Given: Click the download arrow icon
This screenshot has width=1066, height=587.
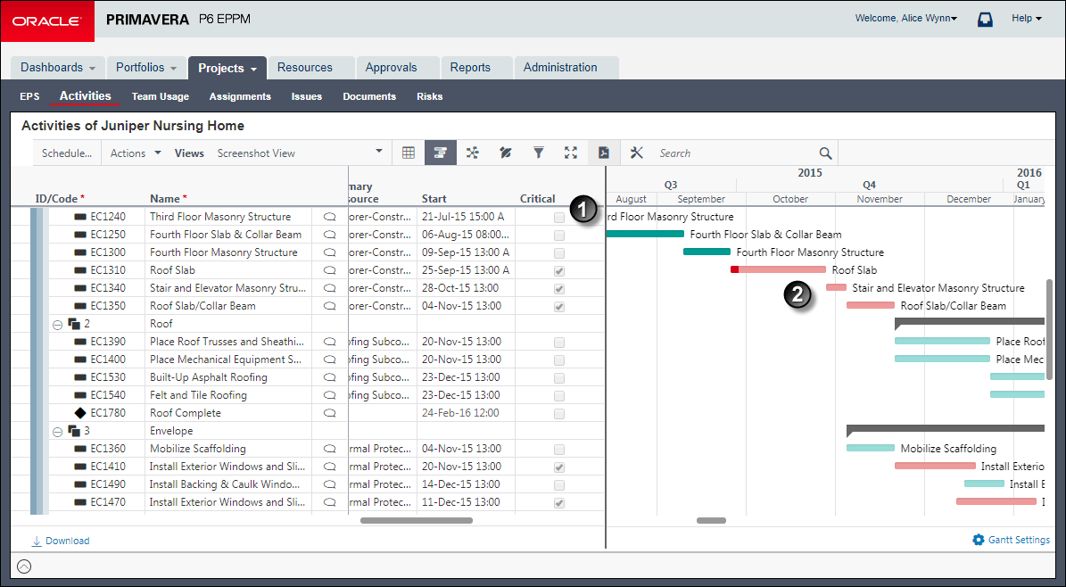Looking at the screenshot, I should [x=37, y=541].
